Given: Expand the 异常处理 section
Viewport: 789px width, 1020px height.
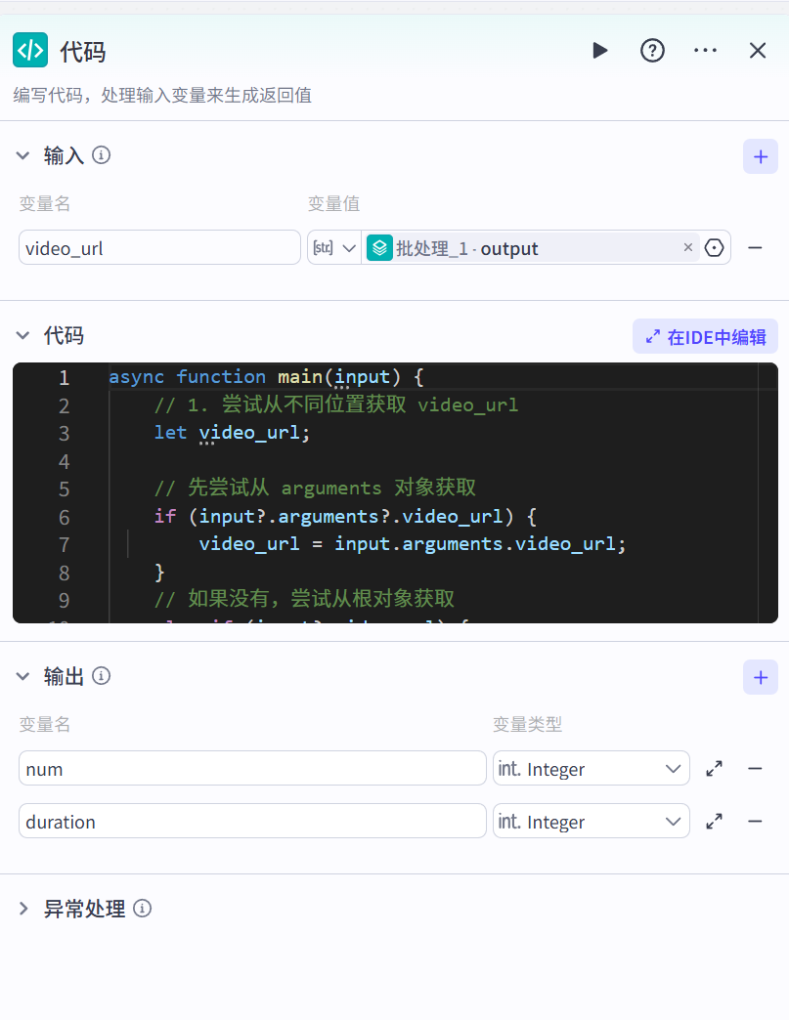Looking at the screenshot, I should (x=23, y=908).
